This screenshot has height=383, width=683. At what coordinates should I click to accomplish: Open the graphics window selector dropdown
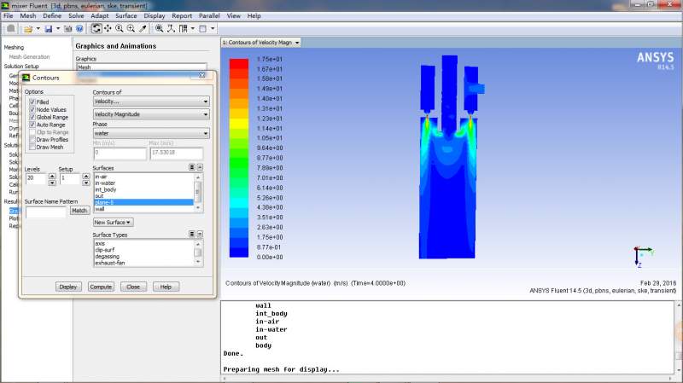coord(261,42)
